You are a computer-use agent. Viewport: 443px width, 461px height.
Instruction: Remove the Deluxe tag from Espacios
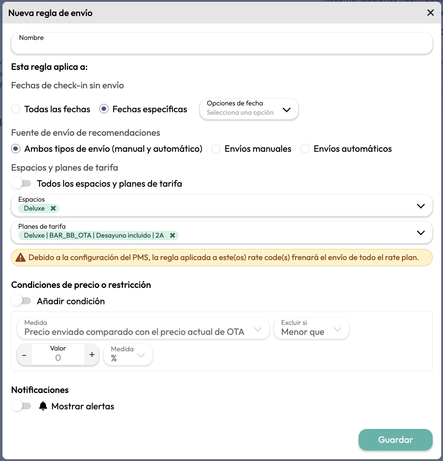pos(53,208)
